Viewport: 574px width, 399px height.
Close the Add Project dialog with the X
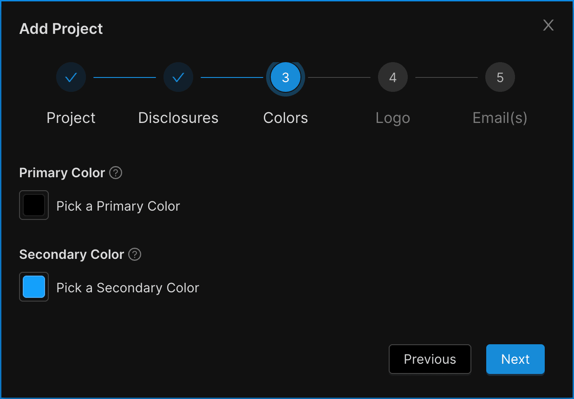coord(548,26)
